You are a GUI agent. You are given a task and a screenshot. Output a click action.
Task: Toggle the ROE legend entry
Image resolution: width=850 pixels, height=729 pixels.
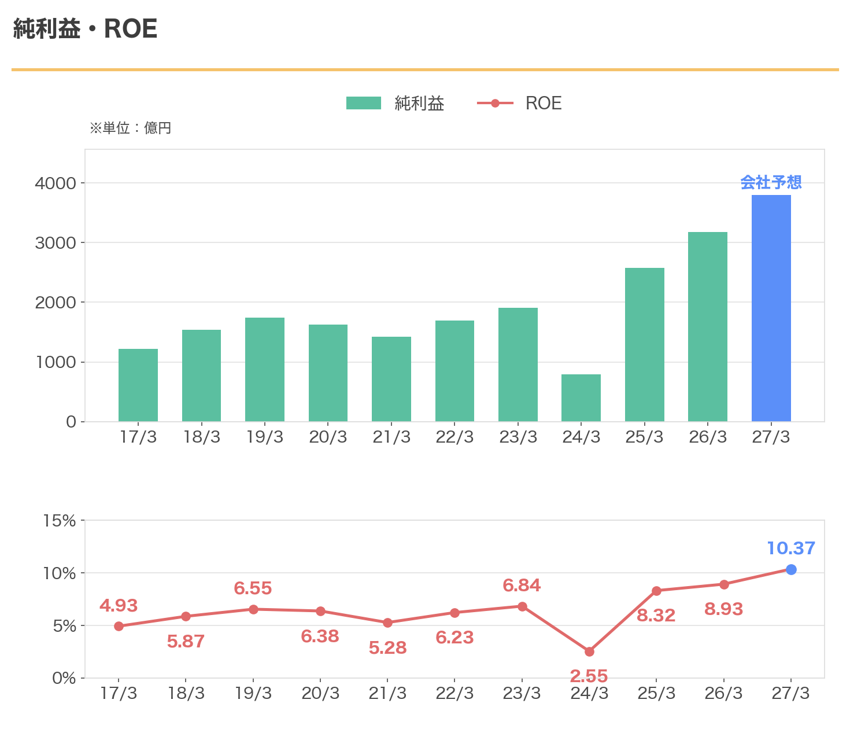[519, 103]
